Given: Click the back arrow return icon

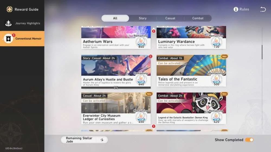Looking at the screenshot, I should coord(263,9).
